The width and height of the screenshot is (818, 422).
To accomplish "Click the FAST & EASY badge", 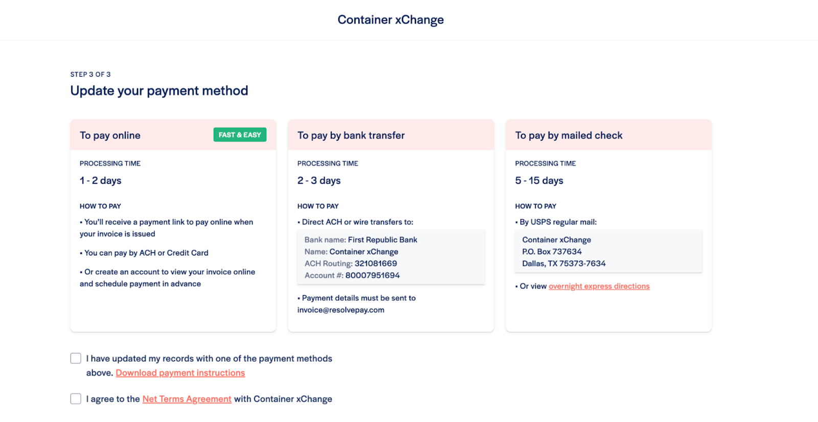I will [240, 135].
